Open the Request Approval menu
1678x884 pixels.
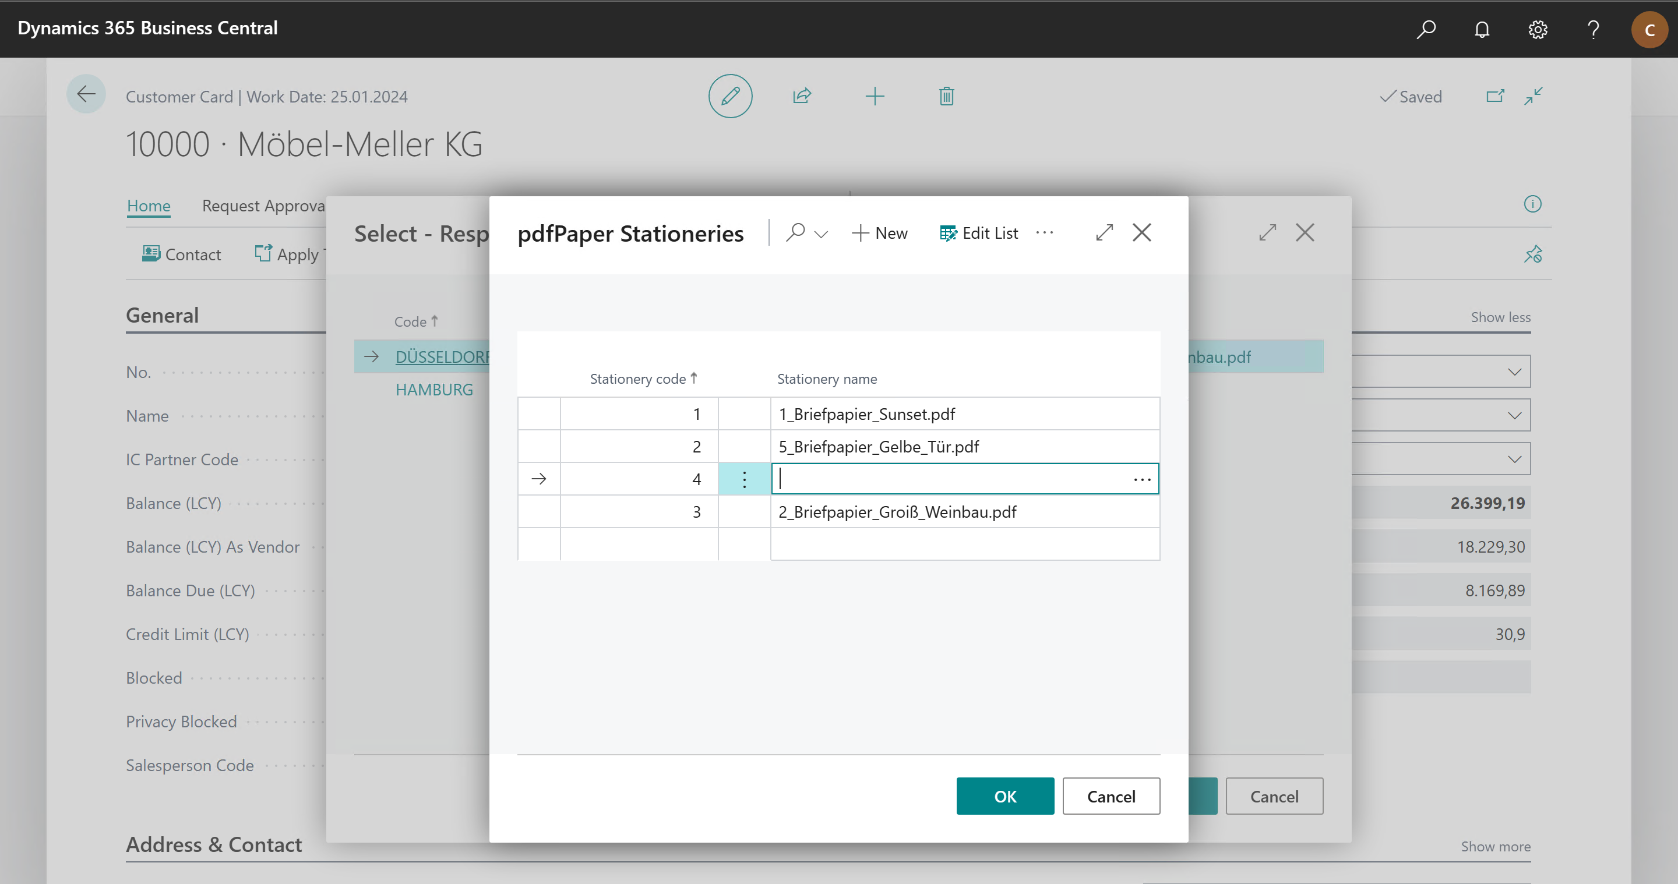pyautogui.click(x=263, y=206)
